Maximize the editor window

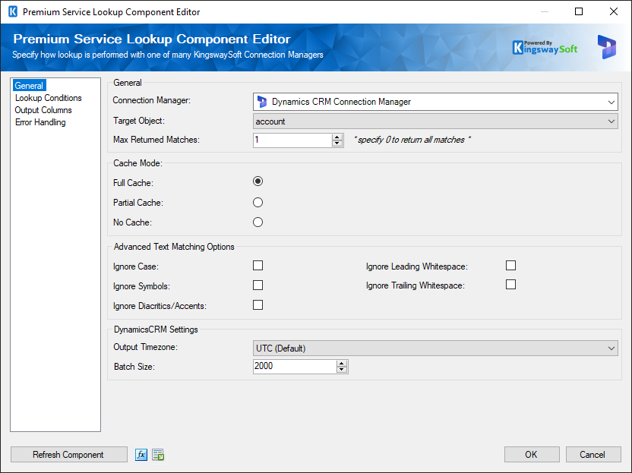(579, 11)
